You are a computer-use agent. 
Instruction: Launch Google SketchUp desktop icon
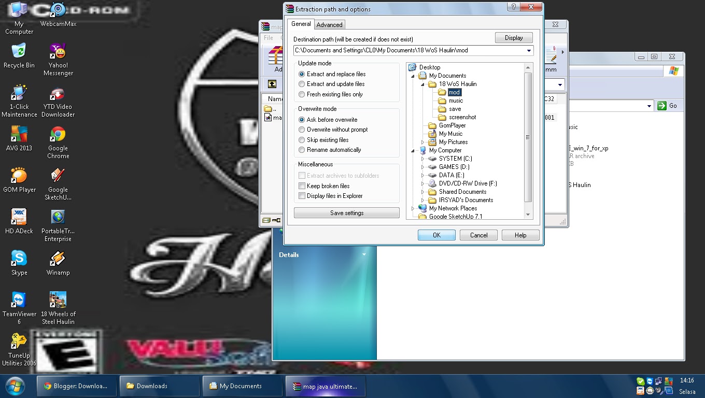pos(58,184)
